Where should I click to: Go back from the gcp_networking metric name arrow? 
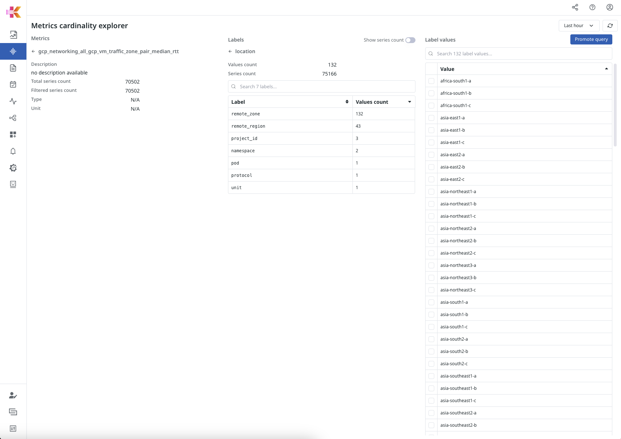pos(33,51)
